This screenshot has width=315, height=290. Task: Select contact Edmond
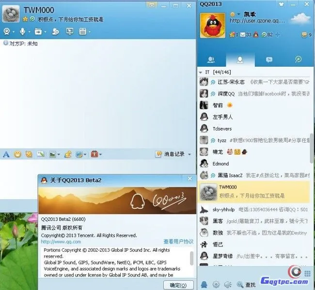[255, 163]
